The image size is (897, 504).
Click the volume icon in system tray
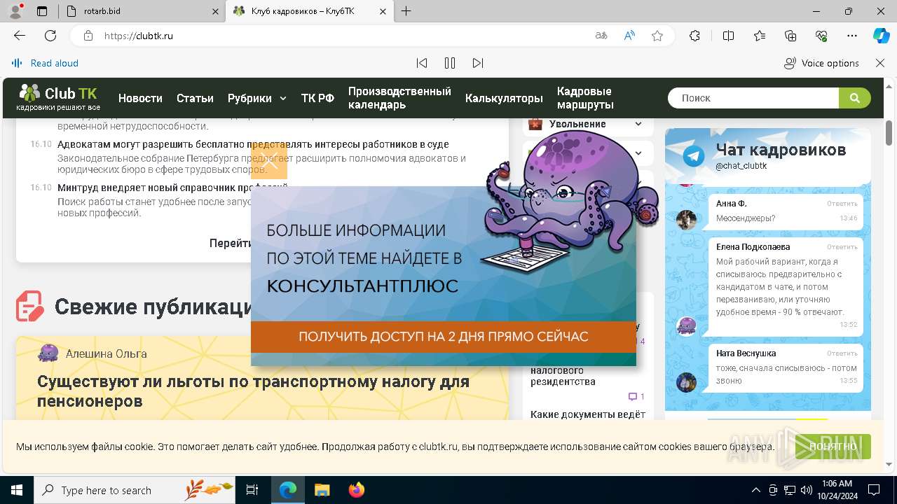tap(807, 490)
